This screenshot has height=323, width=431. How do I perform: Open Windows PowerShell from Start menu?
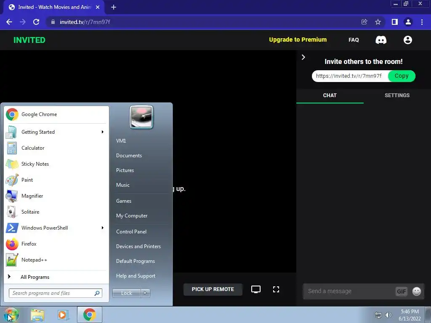pos(52,228)
